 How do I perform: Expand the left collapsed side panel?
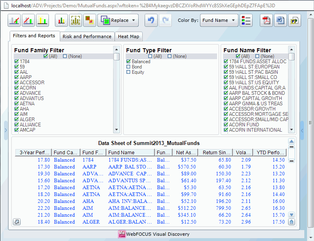pyautogui.click(x=6, y=130)
